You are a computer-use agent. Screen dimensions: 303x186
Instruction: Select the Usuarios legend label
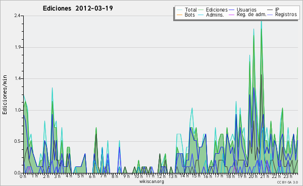pos(246,10)
